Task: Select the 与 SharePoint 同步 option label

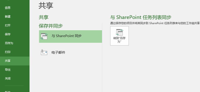Action: pyautogui.click(x=66, y=36)
